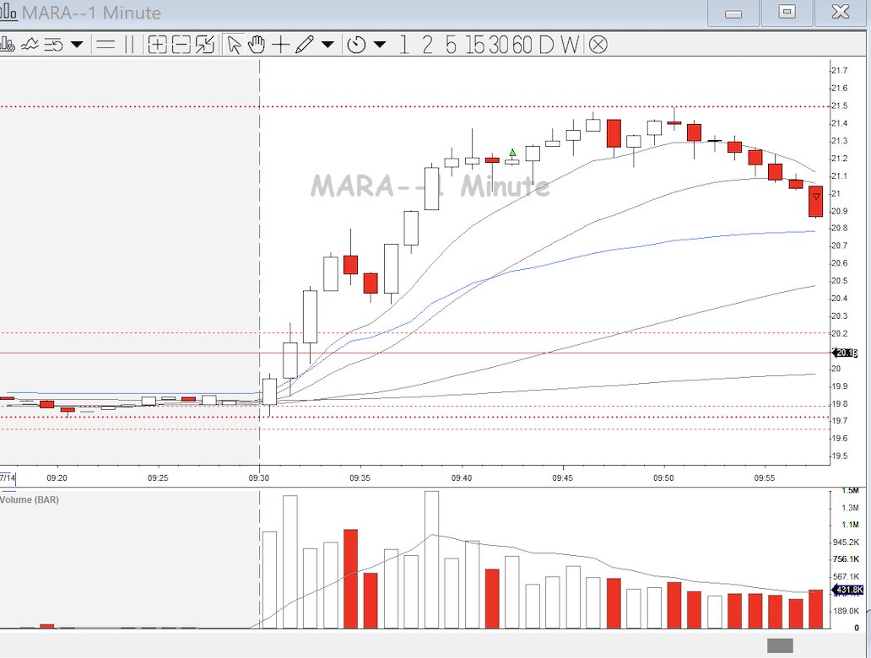
Task: Select the hand pan tool
Action: click(257, 45)
